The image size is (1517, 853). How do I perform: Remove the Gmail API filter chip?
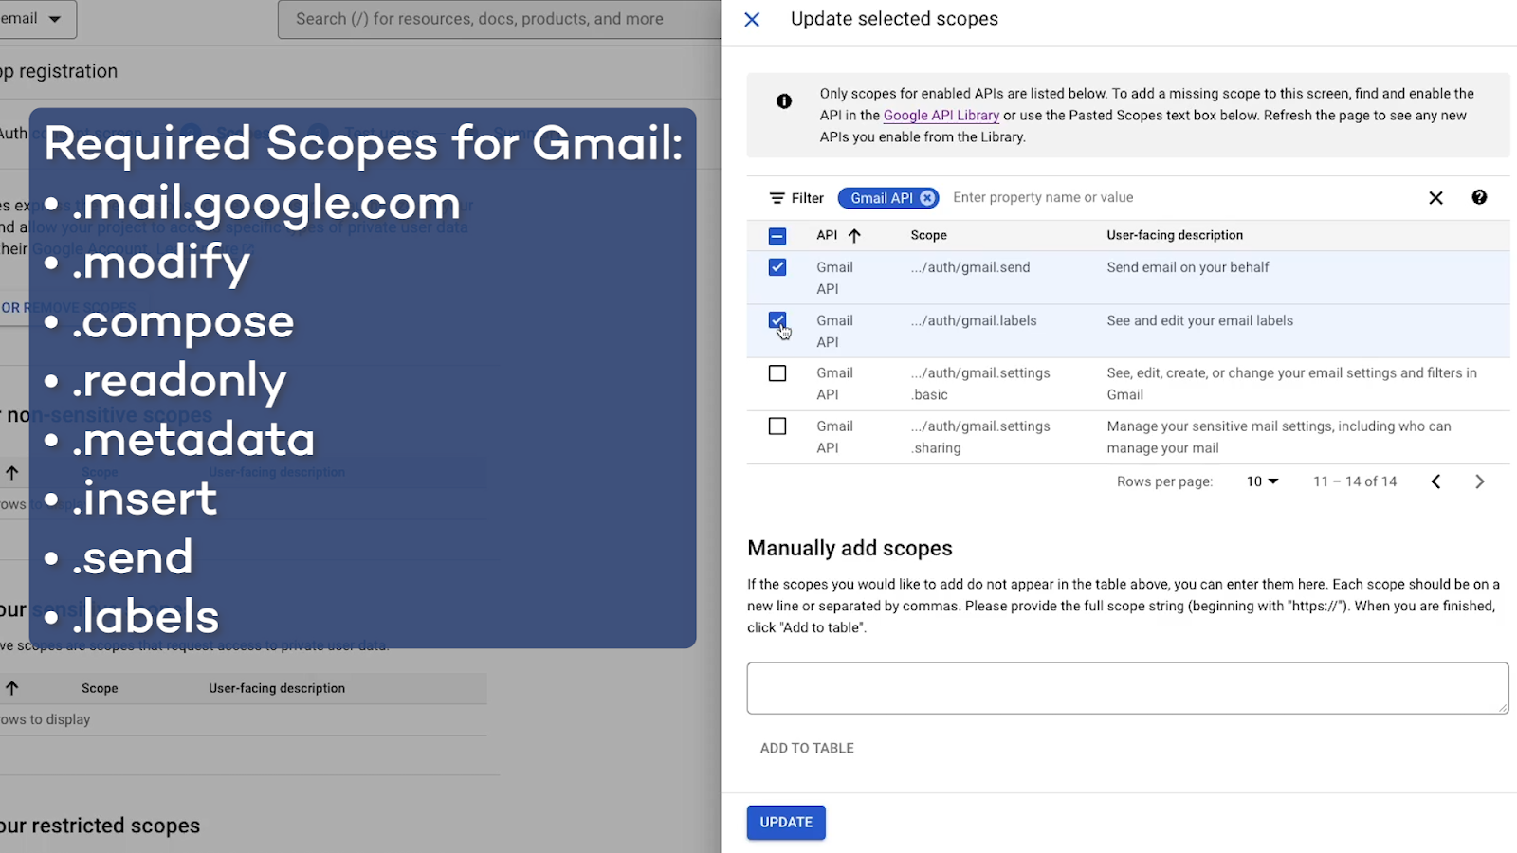point(927,198)
